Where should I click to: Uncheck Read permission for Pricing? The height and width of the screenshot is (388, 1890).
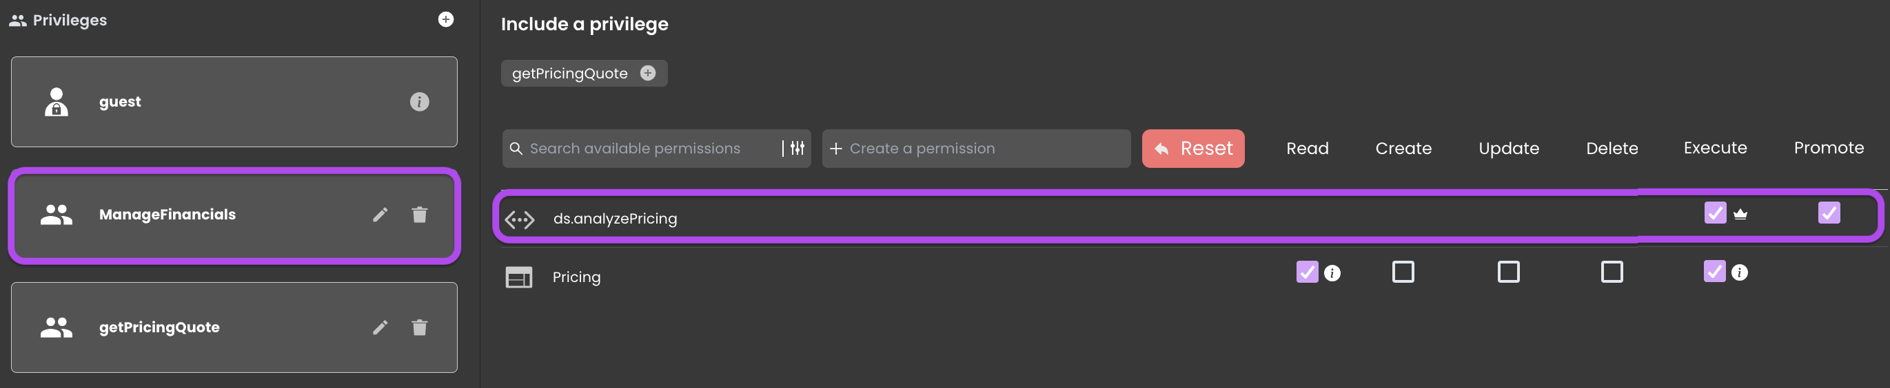1307,272
